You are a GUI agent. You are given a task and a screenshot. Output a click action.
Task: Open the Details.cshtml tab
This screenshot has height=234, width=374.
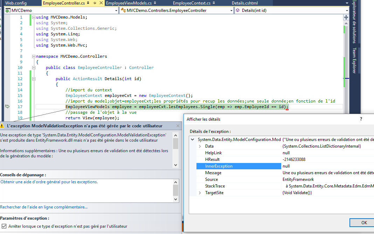click(244, 3)
